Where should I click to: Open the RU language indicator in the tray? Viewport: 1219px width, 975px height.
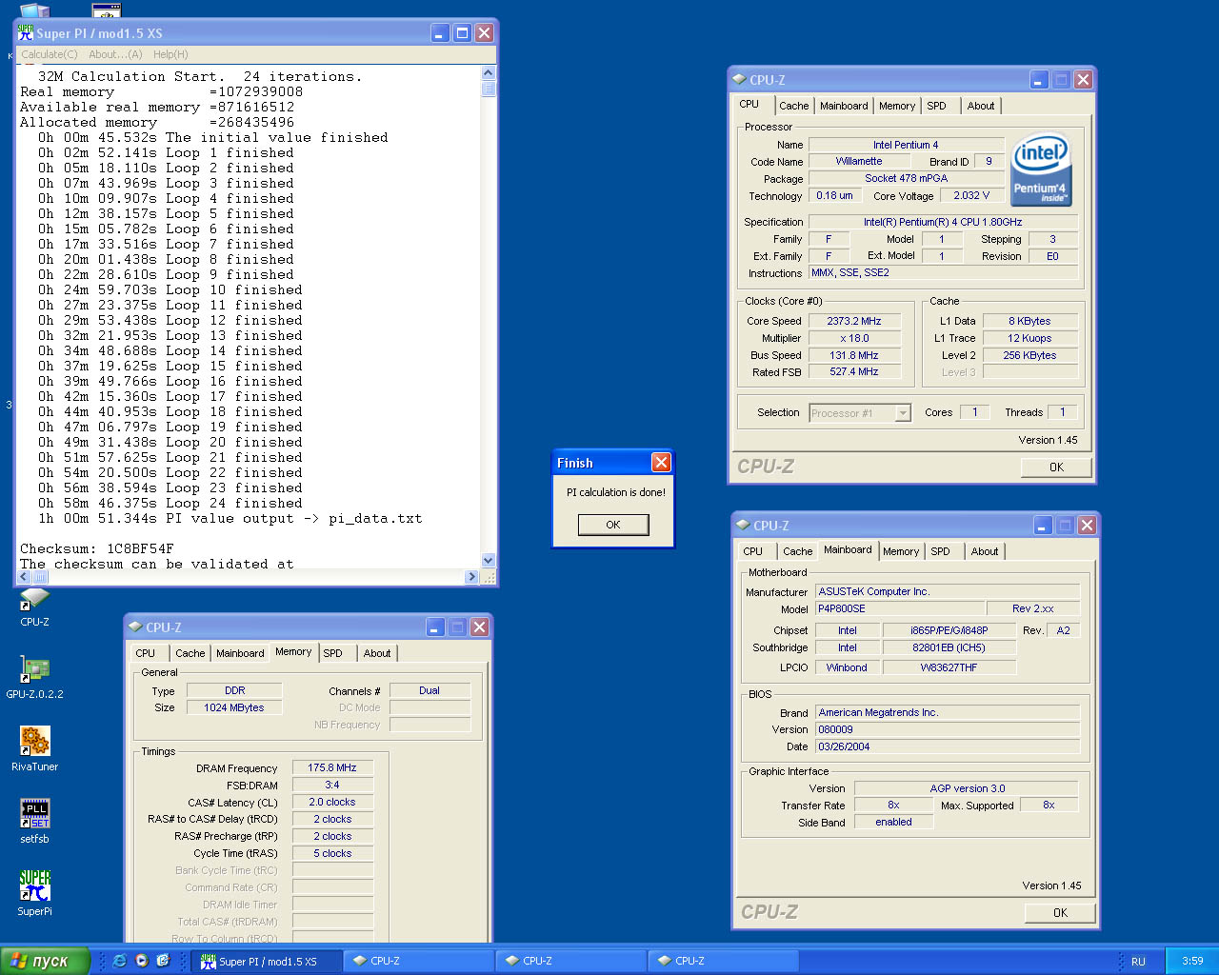tap(1138, 961)
